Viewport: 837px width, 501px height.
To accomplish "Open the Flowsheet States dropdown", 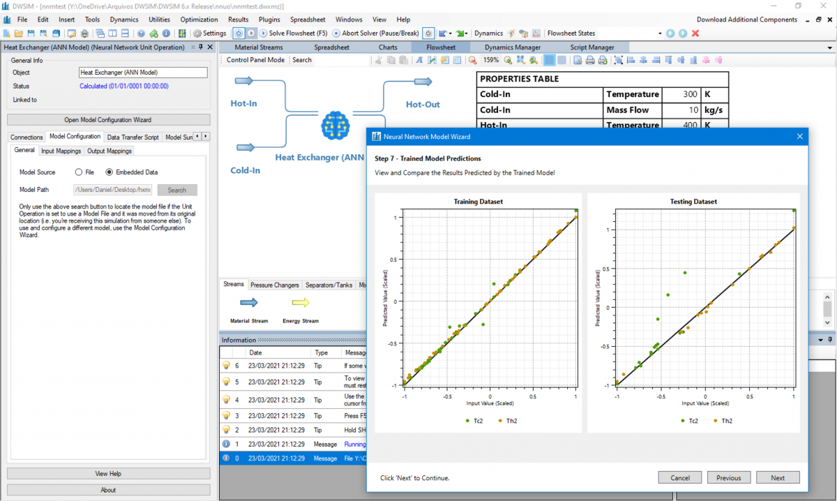I will click(x=660, y=33).
